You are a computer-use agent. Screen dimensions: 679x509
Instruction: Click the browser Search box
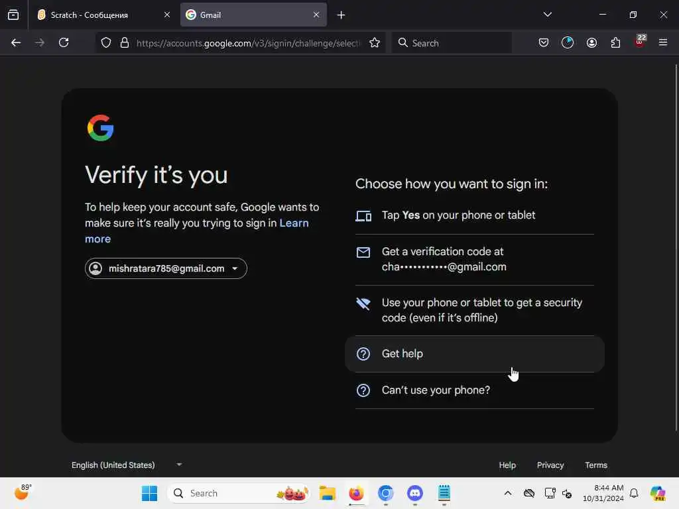452,43
